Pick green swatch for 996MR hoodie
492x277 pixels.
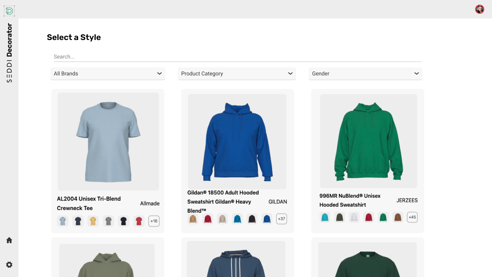click(x=383, y=217)
